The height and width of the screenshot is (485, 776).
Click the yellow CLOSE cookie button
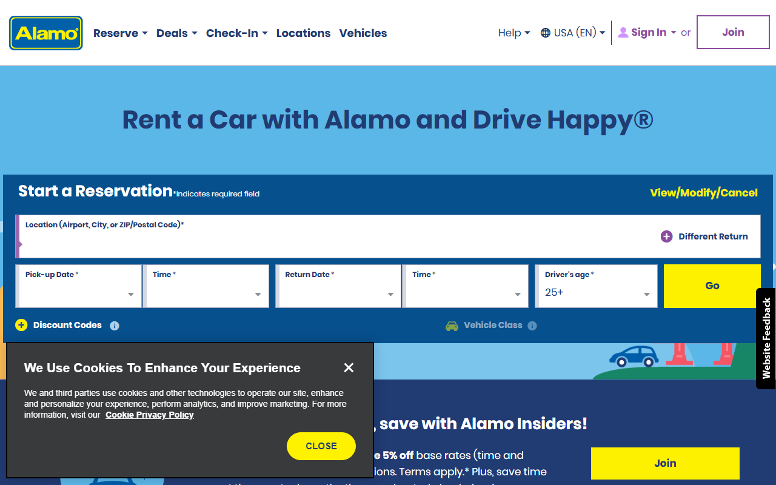321,446
